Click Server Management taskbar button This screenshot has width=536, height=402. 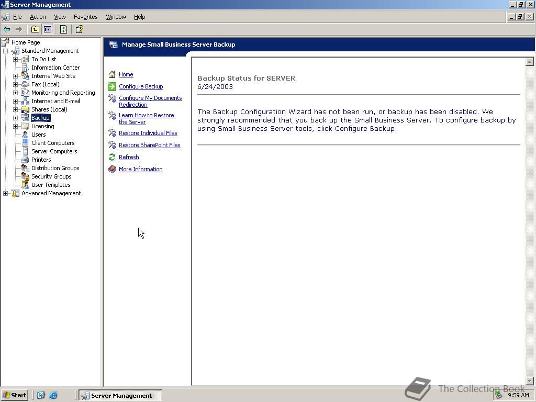point(120,396)
